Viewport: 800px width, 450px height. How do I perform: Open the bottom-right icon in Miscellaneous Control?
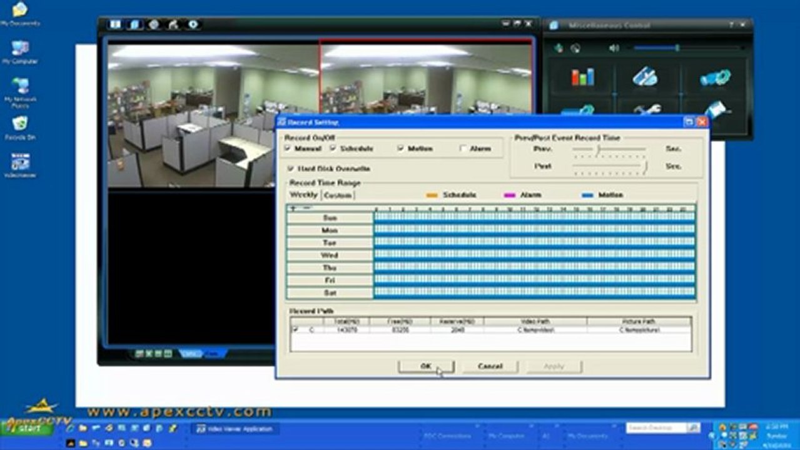pyautogui.click(x=716, y=109)
